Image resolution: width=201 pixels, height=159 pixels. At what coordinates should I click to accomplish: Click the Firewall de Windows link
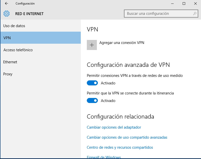[x=104, y=157]
